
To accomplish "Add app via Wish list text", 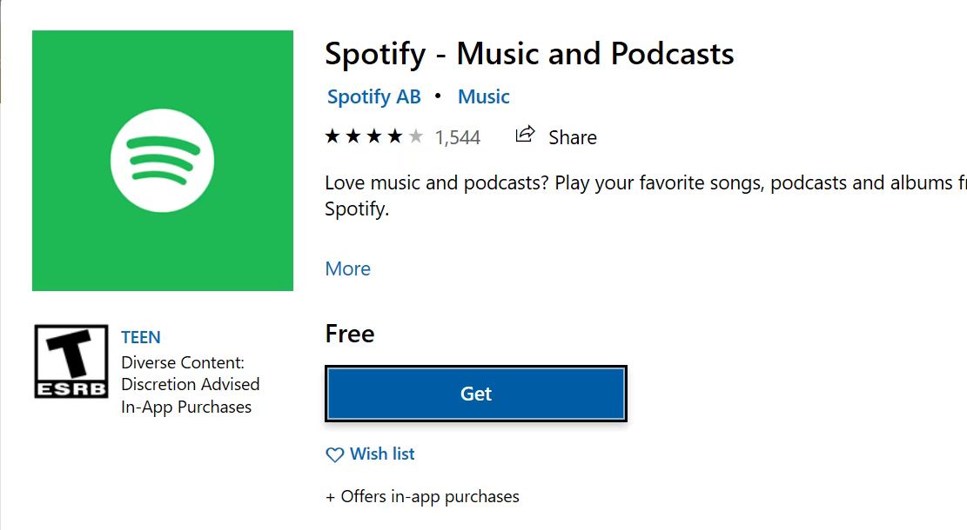I will pos(382,454).
